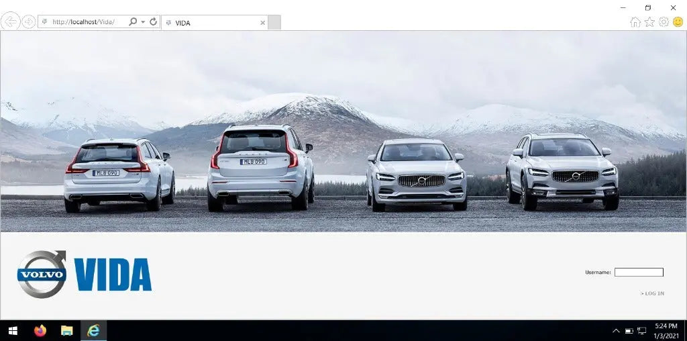Image resolution: width=687 pixels, height=341 pixels.
Task: Open File Explorer from the taskbar
Action: pyautogui.click(x=66, y=330)
